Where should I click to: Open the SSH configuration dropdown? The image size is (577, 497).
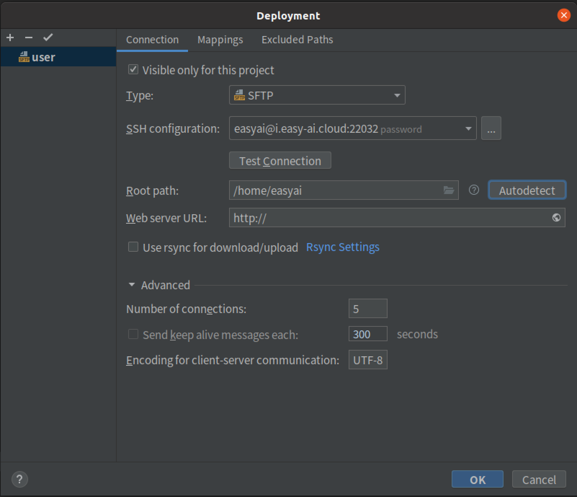click(353, 128)
